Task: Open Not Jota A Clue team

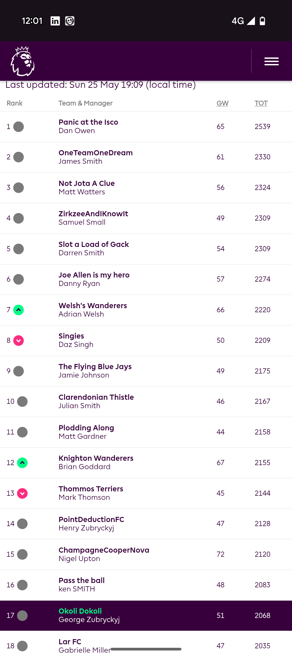Action: tap(87, 183)
